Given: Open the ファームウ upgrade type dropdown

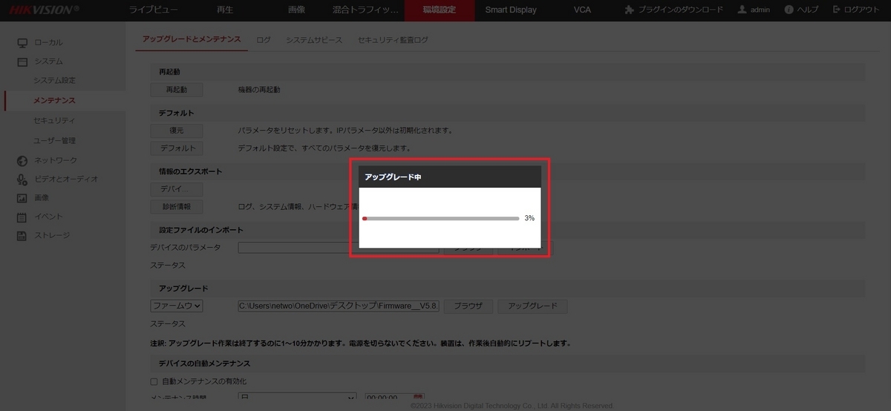Looking at the screenshot, I should [x=177, y=306].
